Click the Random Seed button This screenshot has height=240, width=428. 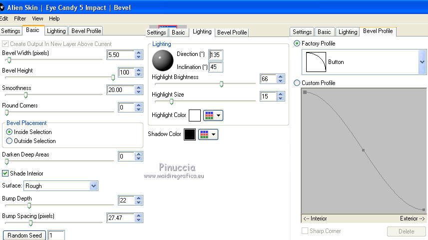pos(24,235)
